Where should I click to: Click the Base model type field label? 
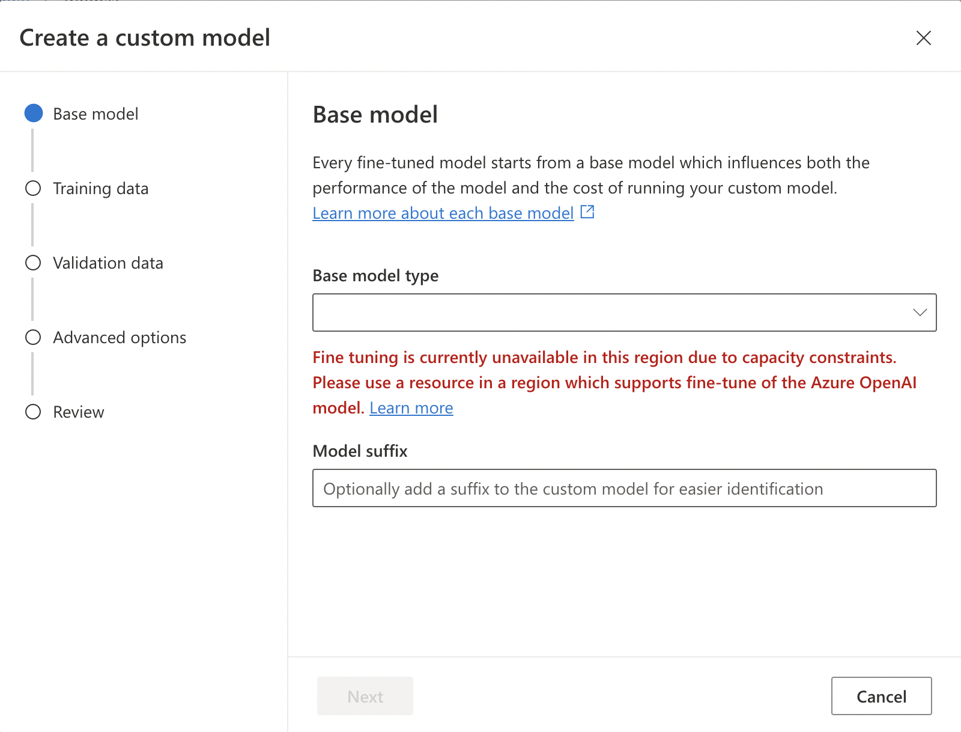(375, 275)
